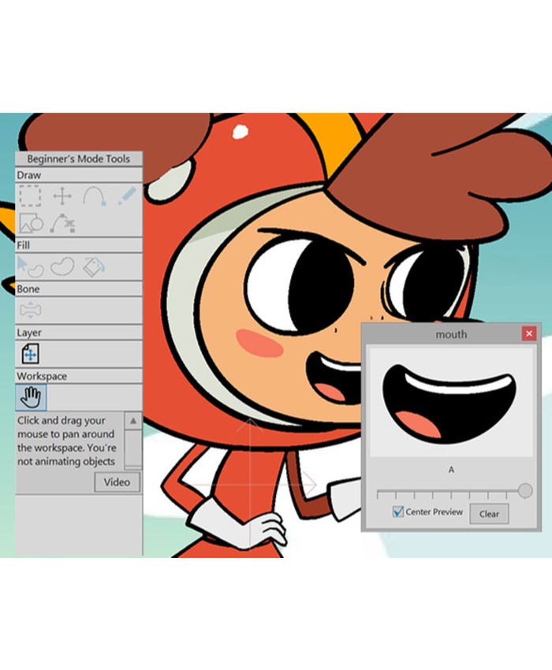This screenshot has height=670, width=552.
Task: Select the Draw Shape tool
Action: click(x=30, y=224)
